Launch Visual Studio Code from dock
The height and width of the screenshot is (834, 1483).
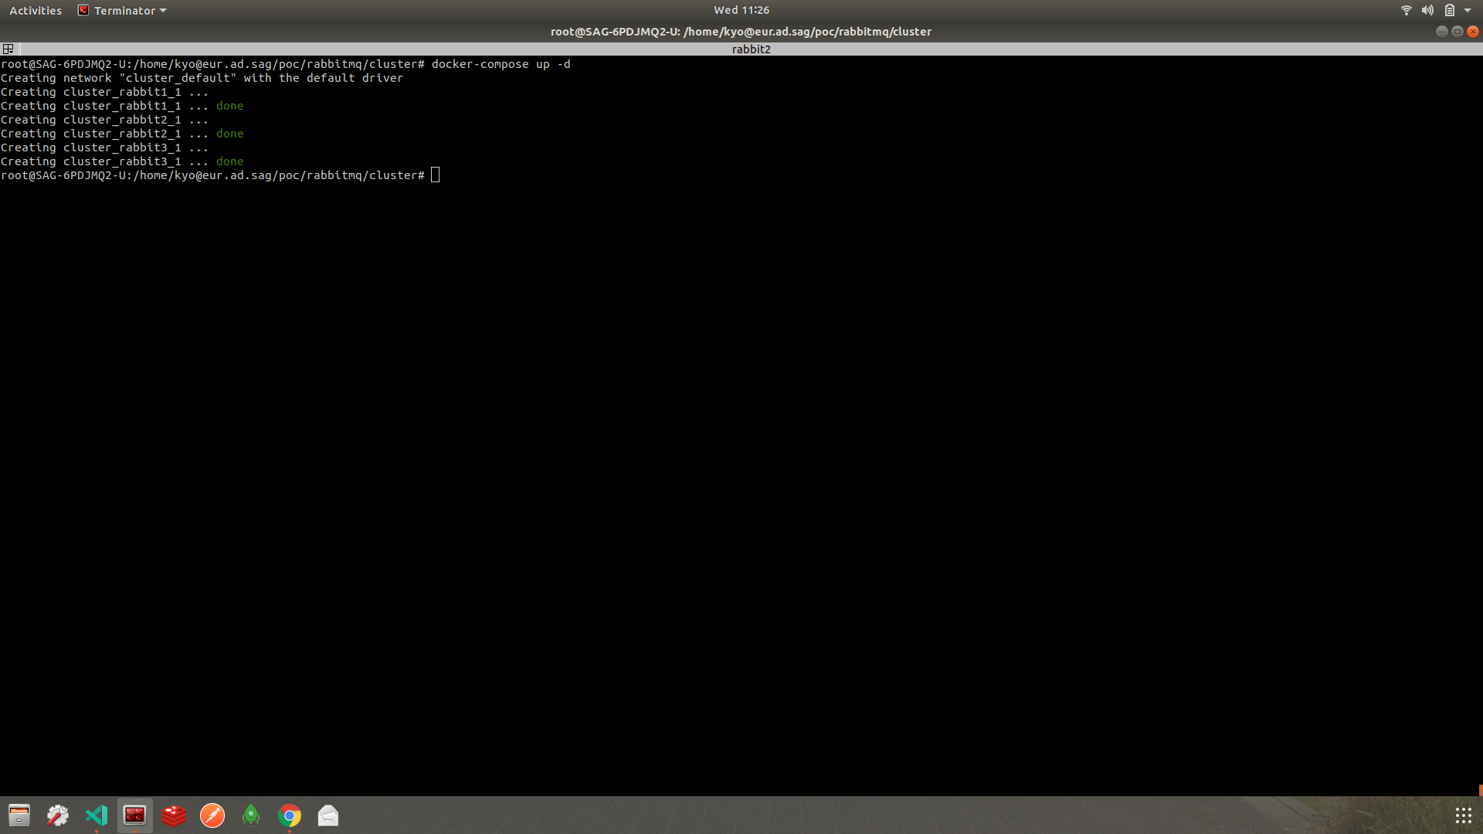[x=97, y=815]
